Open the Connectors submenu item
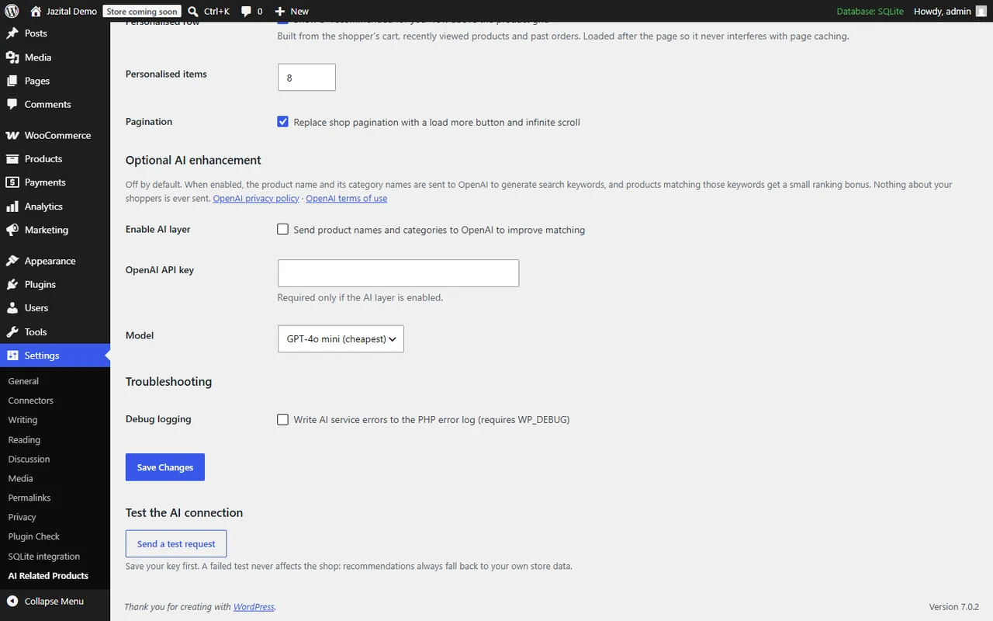Image resolution: width=993 pixels, height=621 pixels. coord(31,401)
